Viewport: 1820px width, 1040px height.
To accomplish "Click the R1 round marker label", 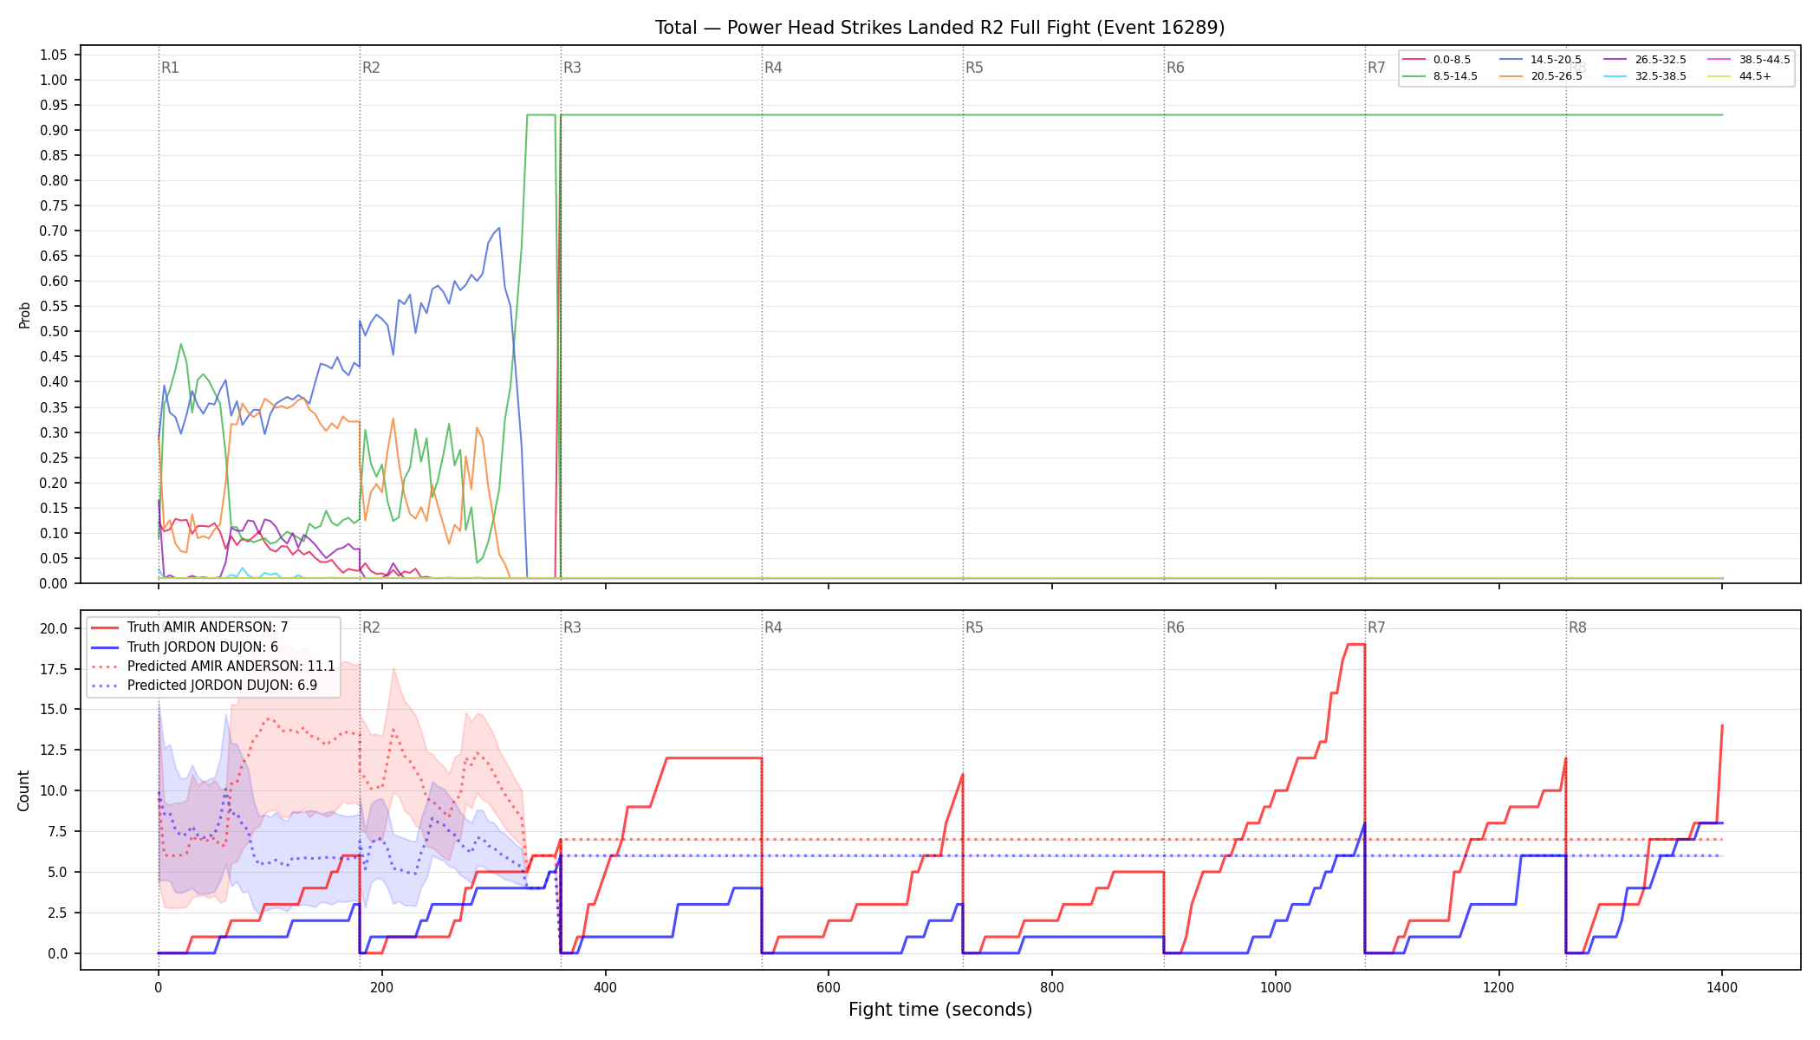I will coord(170,68).
